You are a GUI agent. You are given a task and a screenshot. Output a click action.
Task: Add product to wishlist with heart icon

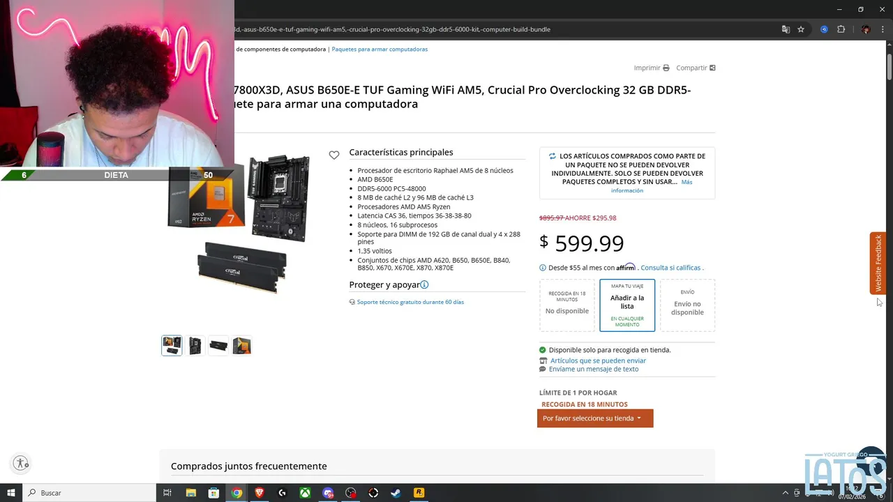click(x=334, y=155)
